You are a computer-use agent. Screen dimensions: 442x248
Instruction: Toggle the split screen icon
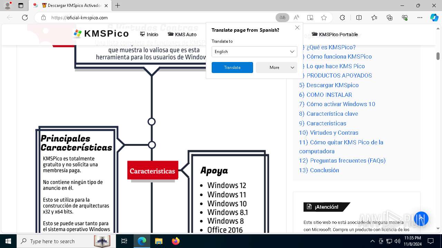click(x=359, y=18)
